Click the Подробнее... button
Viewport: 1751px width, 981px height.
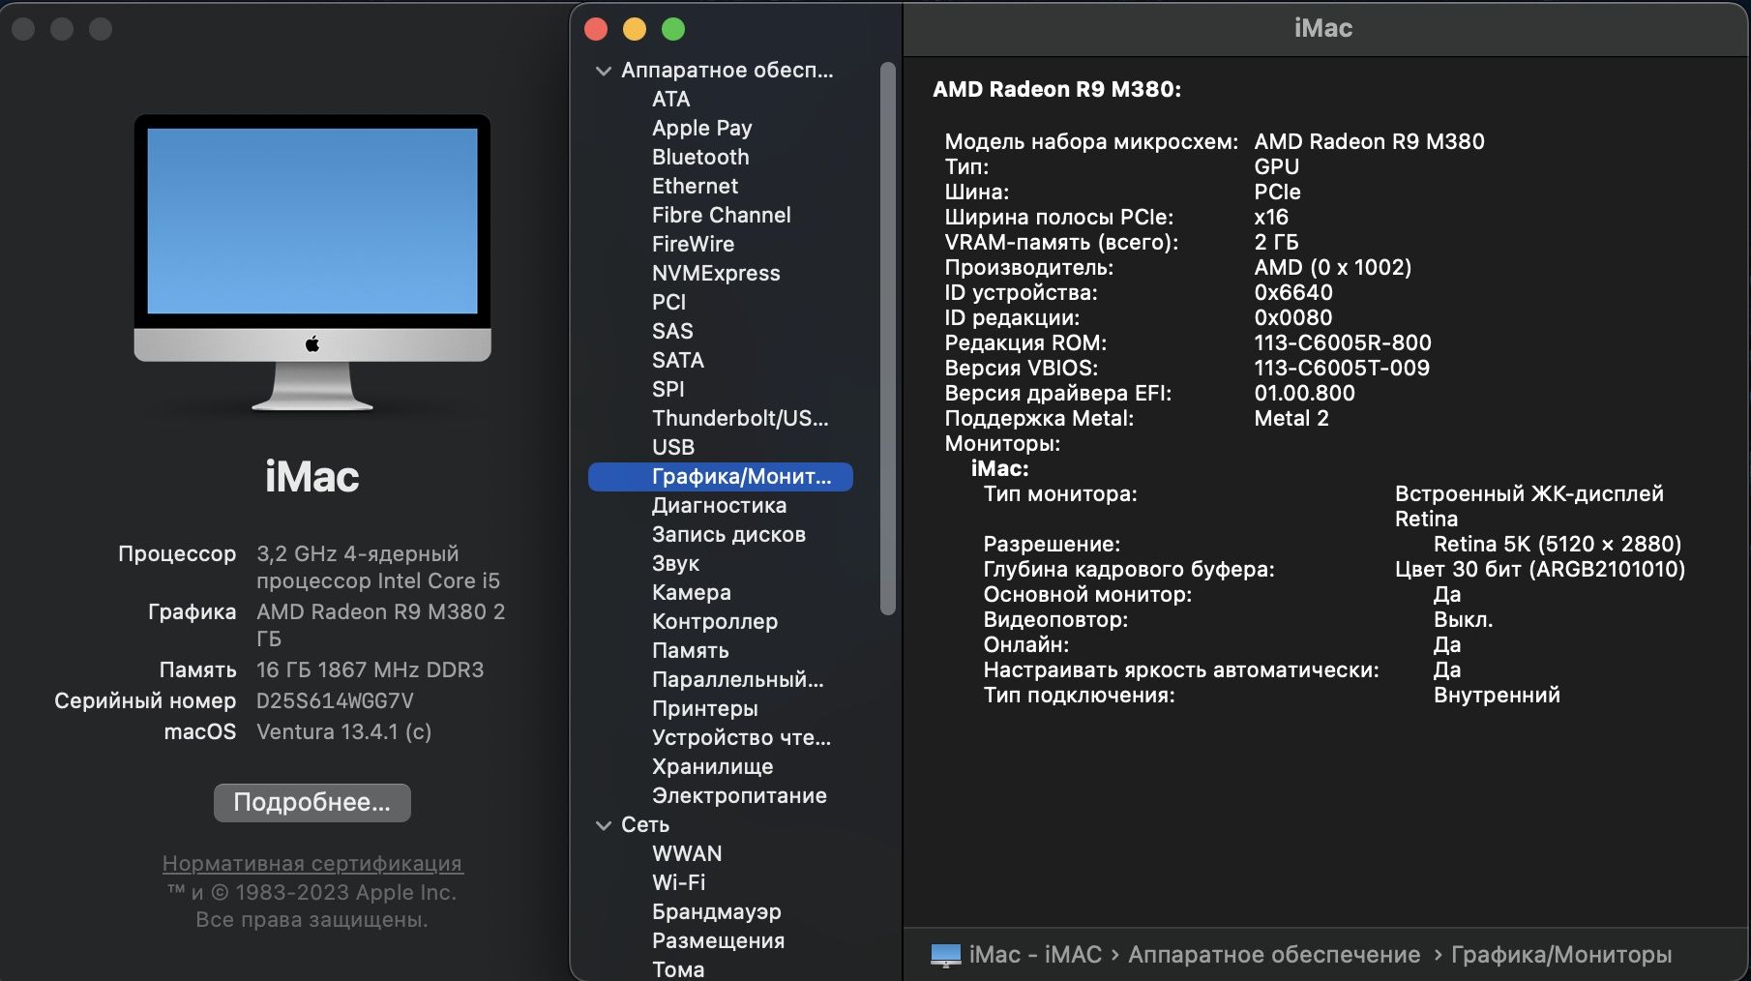pos(312,802)
